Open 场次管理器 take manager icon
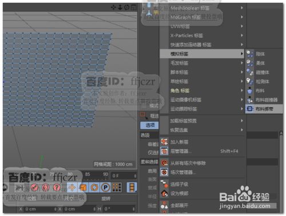This screenshot has width=286, height=216. [x=164, y=173]
